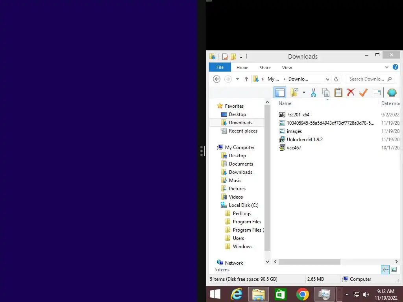This screenshot has width=403, height=302.
Task: Select the 103405945-56a5d4943df78cf7728a0d78 image file
Action: (x=327, y=123)
